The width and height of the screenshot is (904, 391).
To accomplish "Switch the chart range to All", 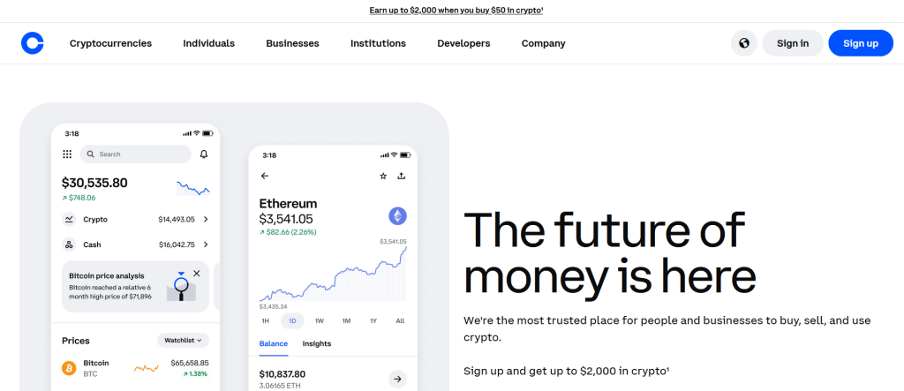I will click(400, 320).
